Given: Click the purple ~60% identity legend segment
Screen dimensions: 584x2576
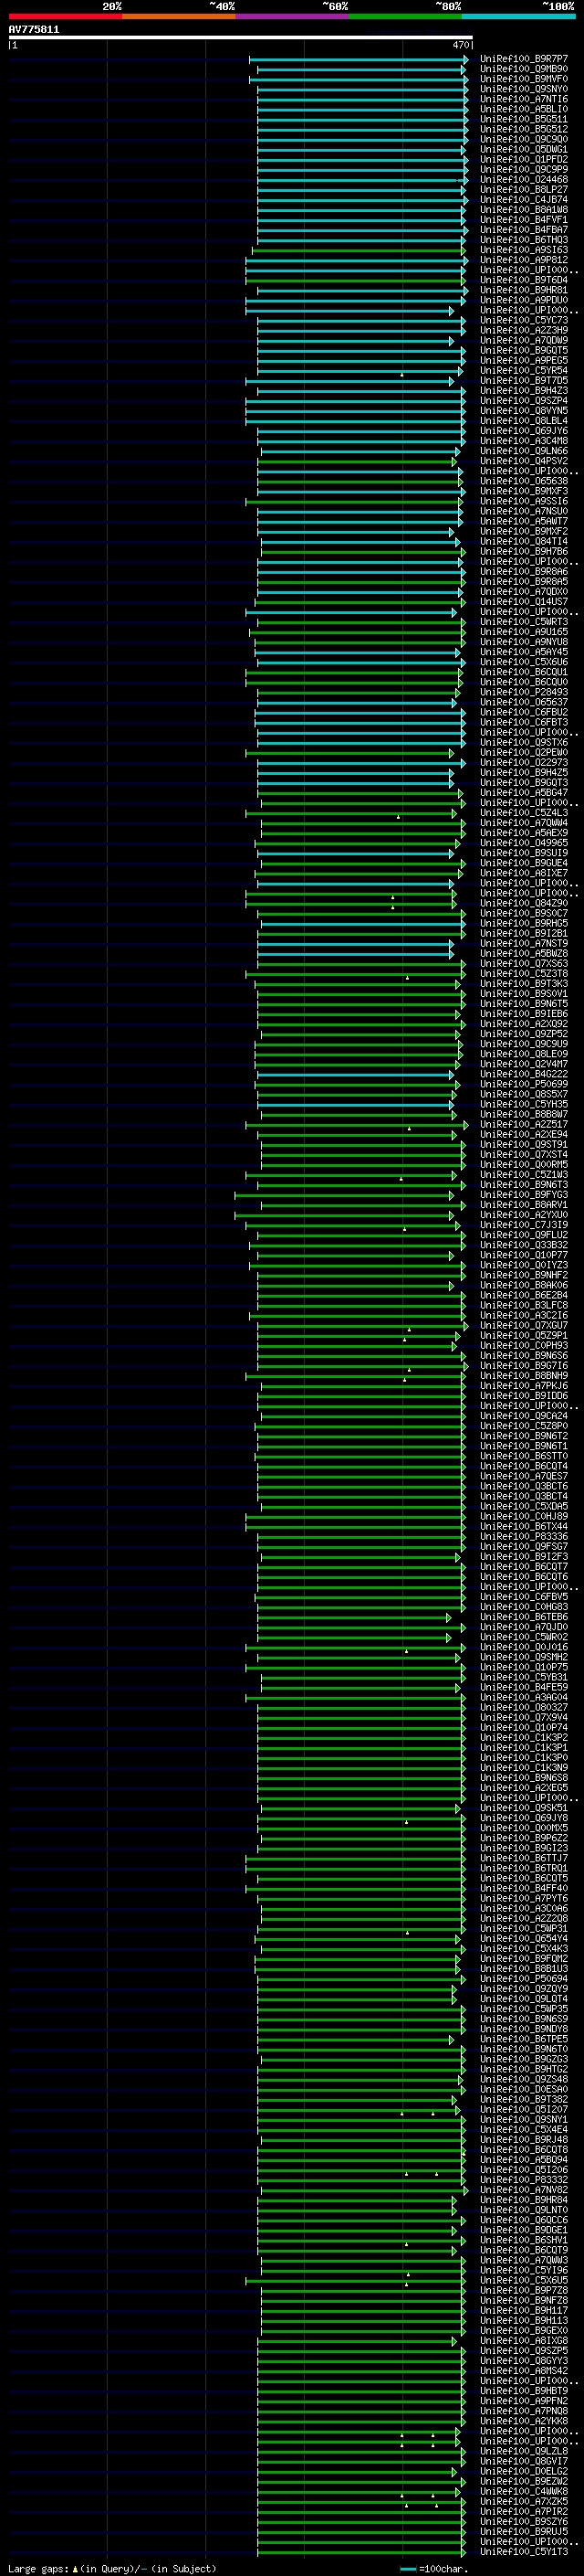Looking at the screenshot, I should (291, 16).
